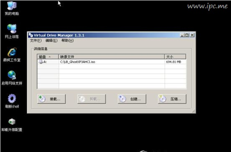The width and height of the screenshot is (231, 152).
Task: Open the 编辑(E) menu
Action: click(52, 40)
